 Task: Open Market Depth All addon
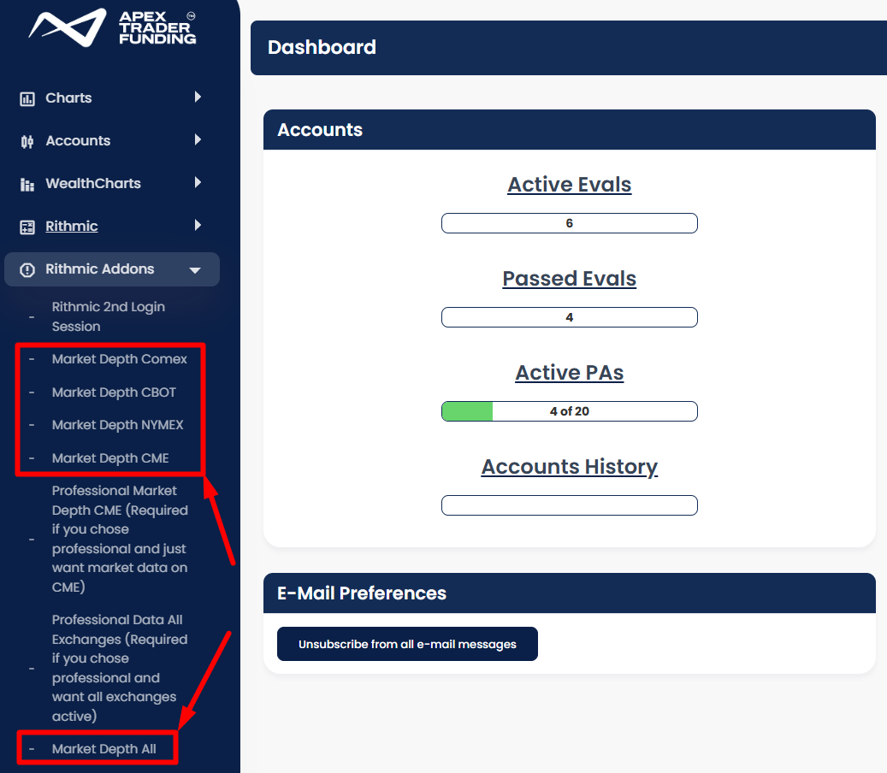[103, 749]
